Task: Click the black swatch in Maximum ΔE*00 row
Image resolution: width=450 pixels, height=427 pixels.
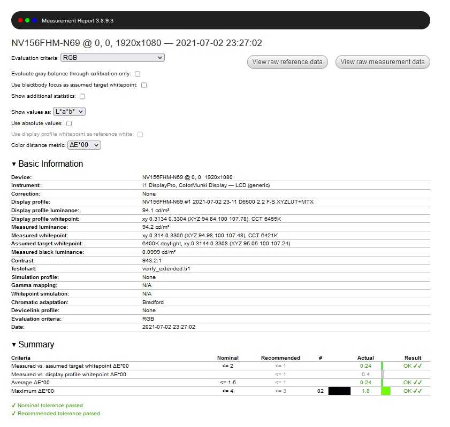Action: [339, 391]
